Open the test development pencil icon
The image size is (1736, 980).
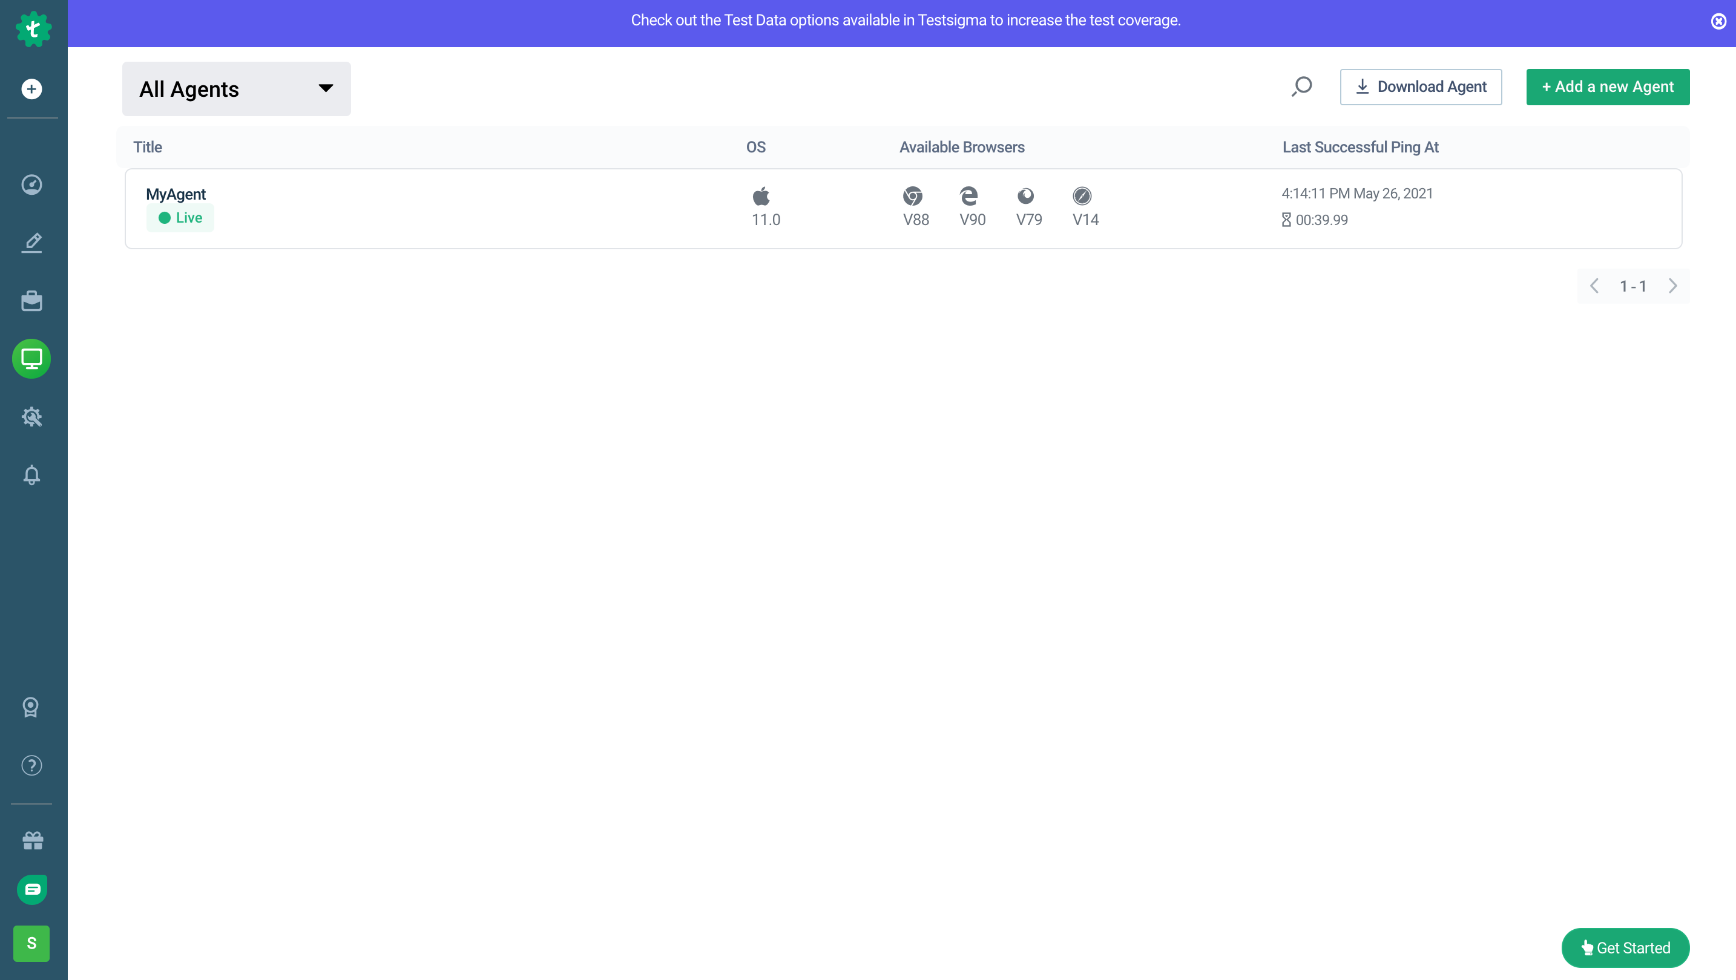pyautogui.click(x=31, y=243)
